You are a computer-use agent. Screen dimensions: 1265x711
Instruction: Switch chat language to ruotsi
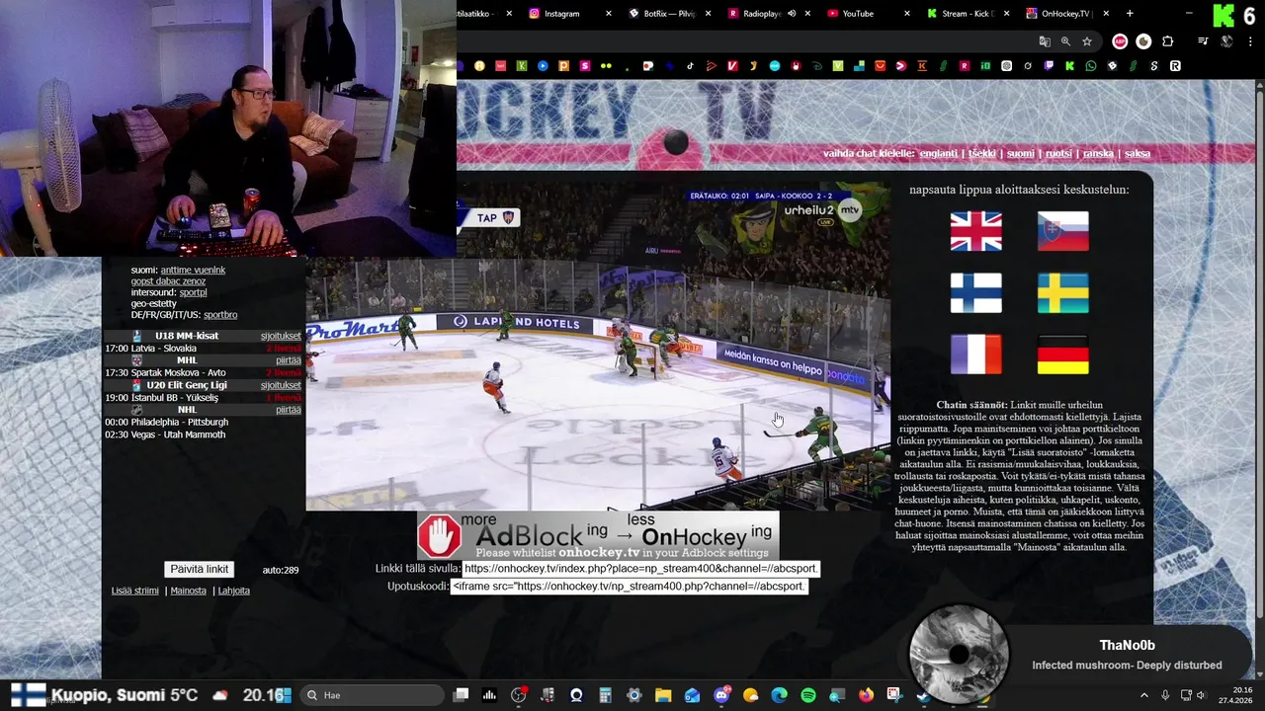pyautogui.click(x=1058, y=154)
